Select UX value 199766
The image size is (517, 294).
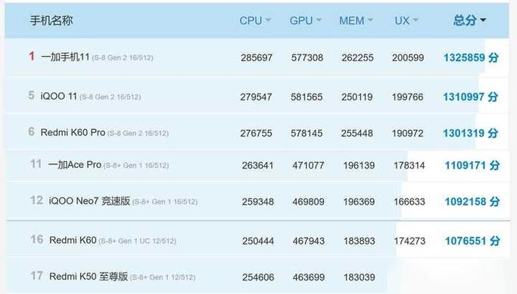point(407,97)
